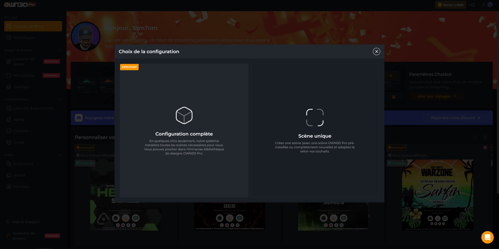Open the Warzone Surfin design pack thumbnail
Image resolution: width=499 pixels, height=249 pixels.
pos(437,195)
